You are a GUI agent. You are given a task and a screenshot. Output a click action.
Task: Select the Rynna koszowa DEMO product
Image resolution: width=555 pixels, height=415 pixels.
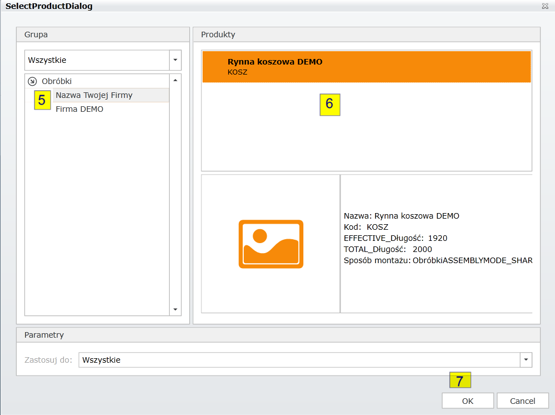point(366,67)
